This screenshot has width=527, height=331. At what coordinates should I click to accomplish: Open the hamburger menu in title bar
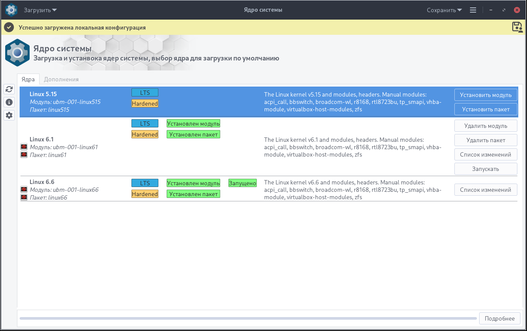coord(473,10)
